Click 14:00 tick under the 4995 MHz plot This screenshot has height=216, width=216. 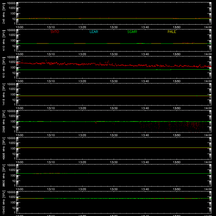click(x=208, y=162)
